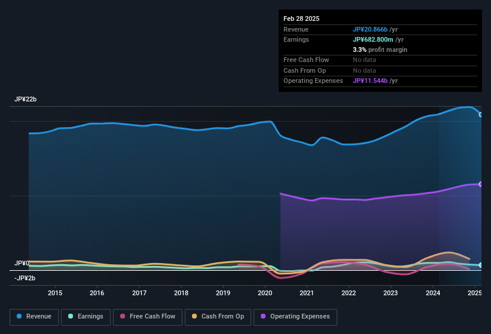Click the Cash From Op row in tooltip
Viewport: 491px width, 334px height.
tap(380, 70)
